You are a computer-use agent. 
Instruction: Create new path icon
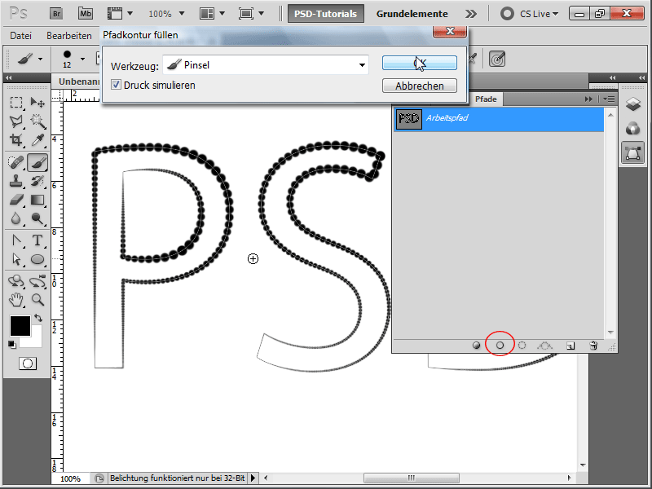(570, 346)
